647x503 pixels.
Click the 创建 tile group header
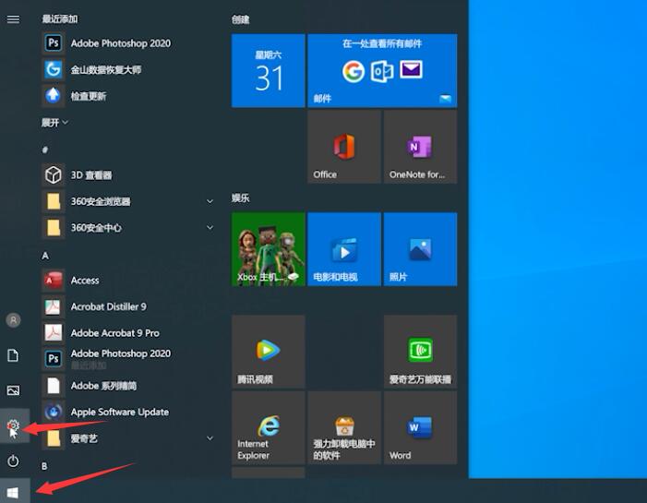pos(240,19)
